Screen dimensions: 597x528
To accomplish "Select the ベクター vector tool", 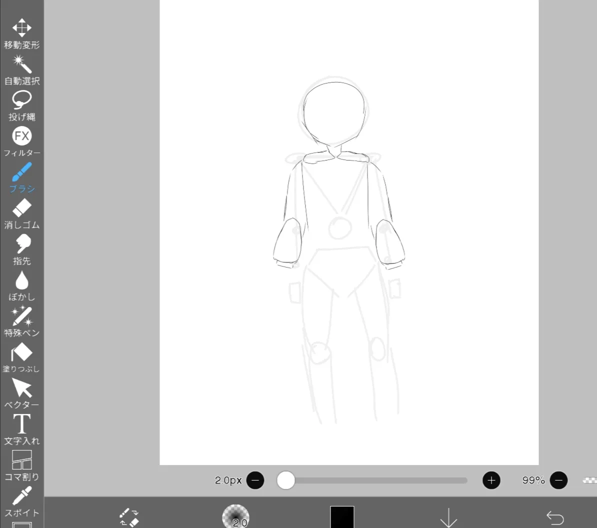I will [21, 393].
